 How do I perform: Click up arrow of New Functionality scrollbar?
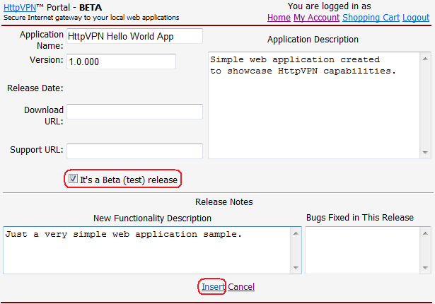(x=296, y=233)
